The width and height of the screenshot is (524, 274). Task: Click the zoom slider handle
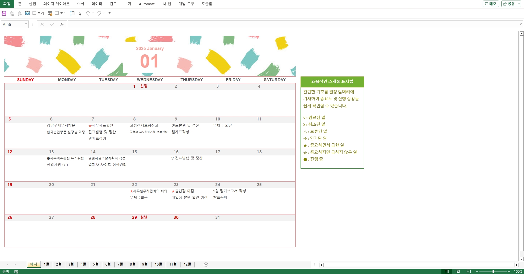coord(493,271)
